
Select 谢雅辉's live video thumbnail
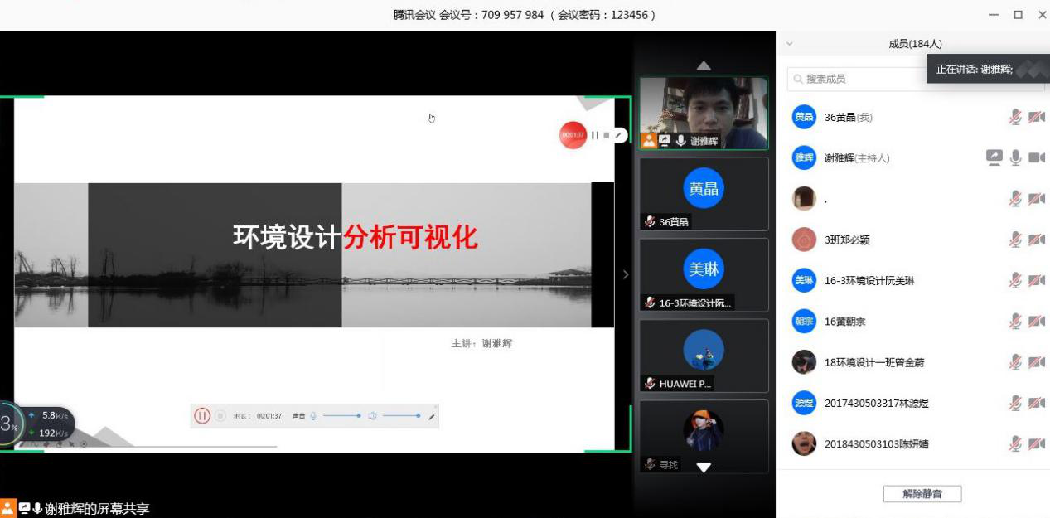(704, 114)
